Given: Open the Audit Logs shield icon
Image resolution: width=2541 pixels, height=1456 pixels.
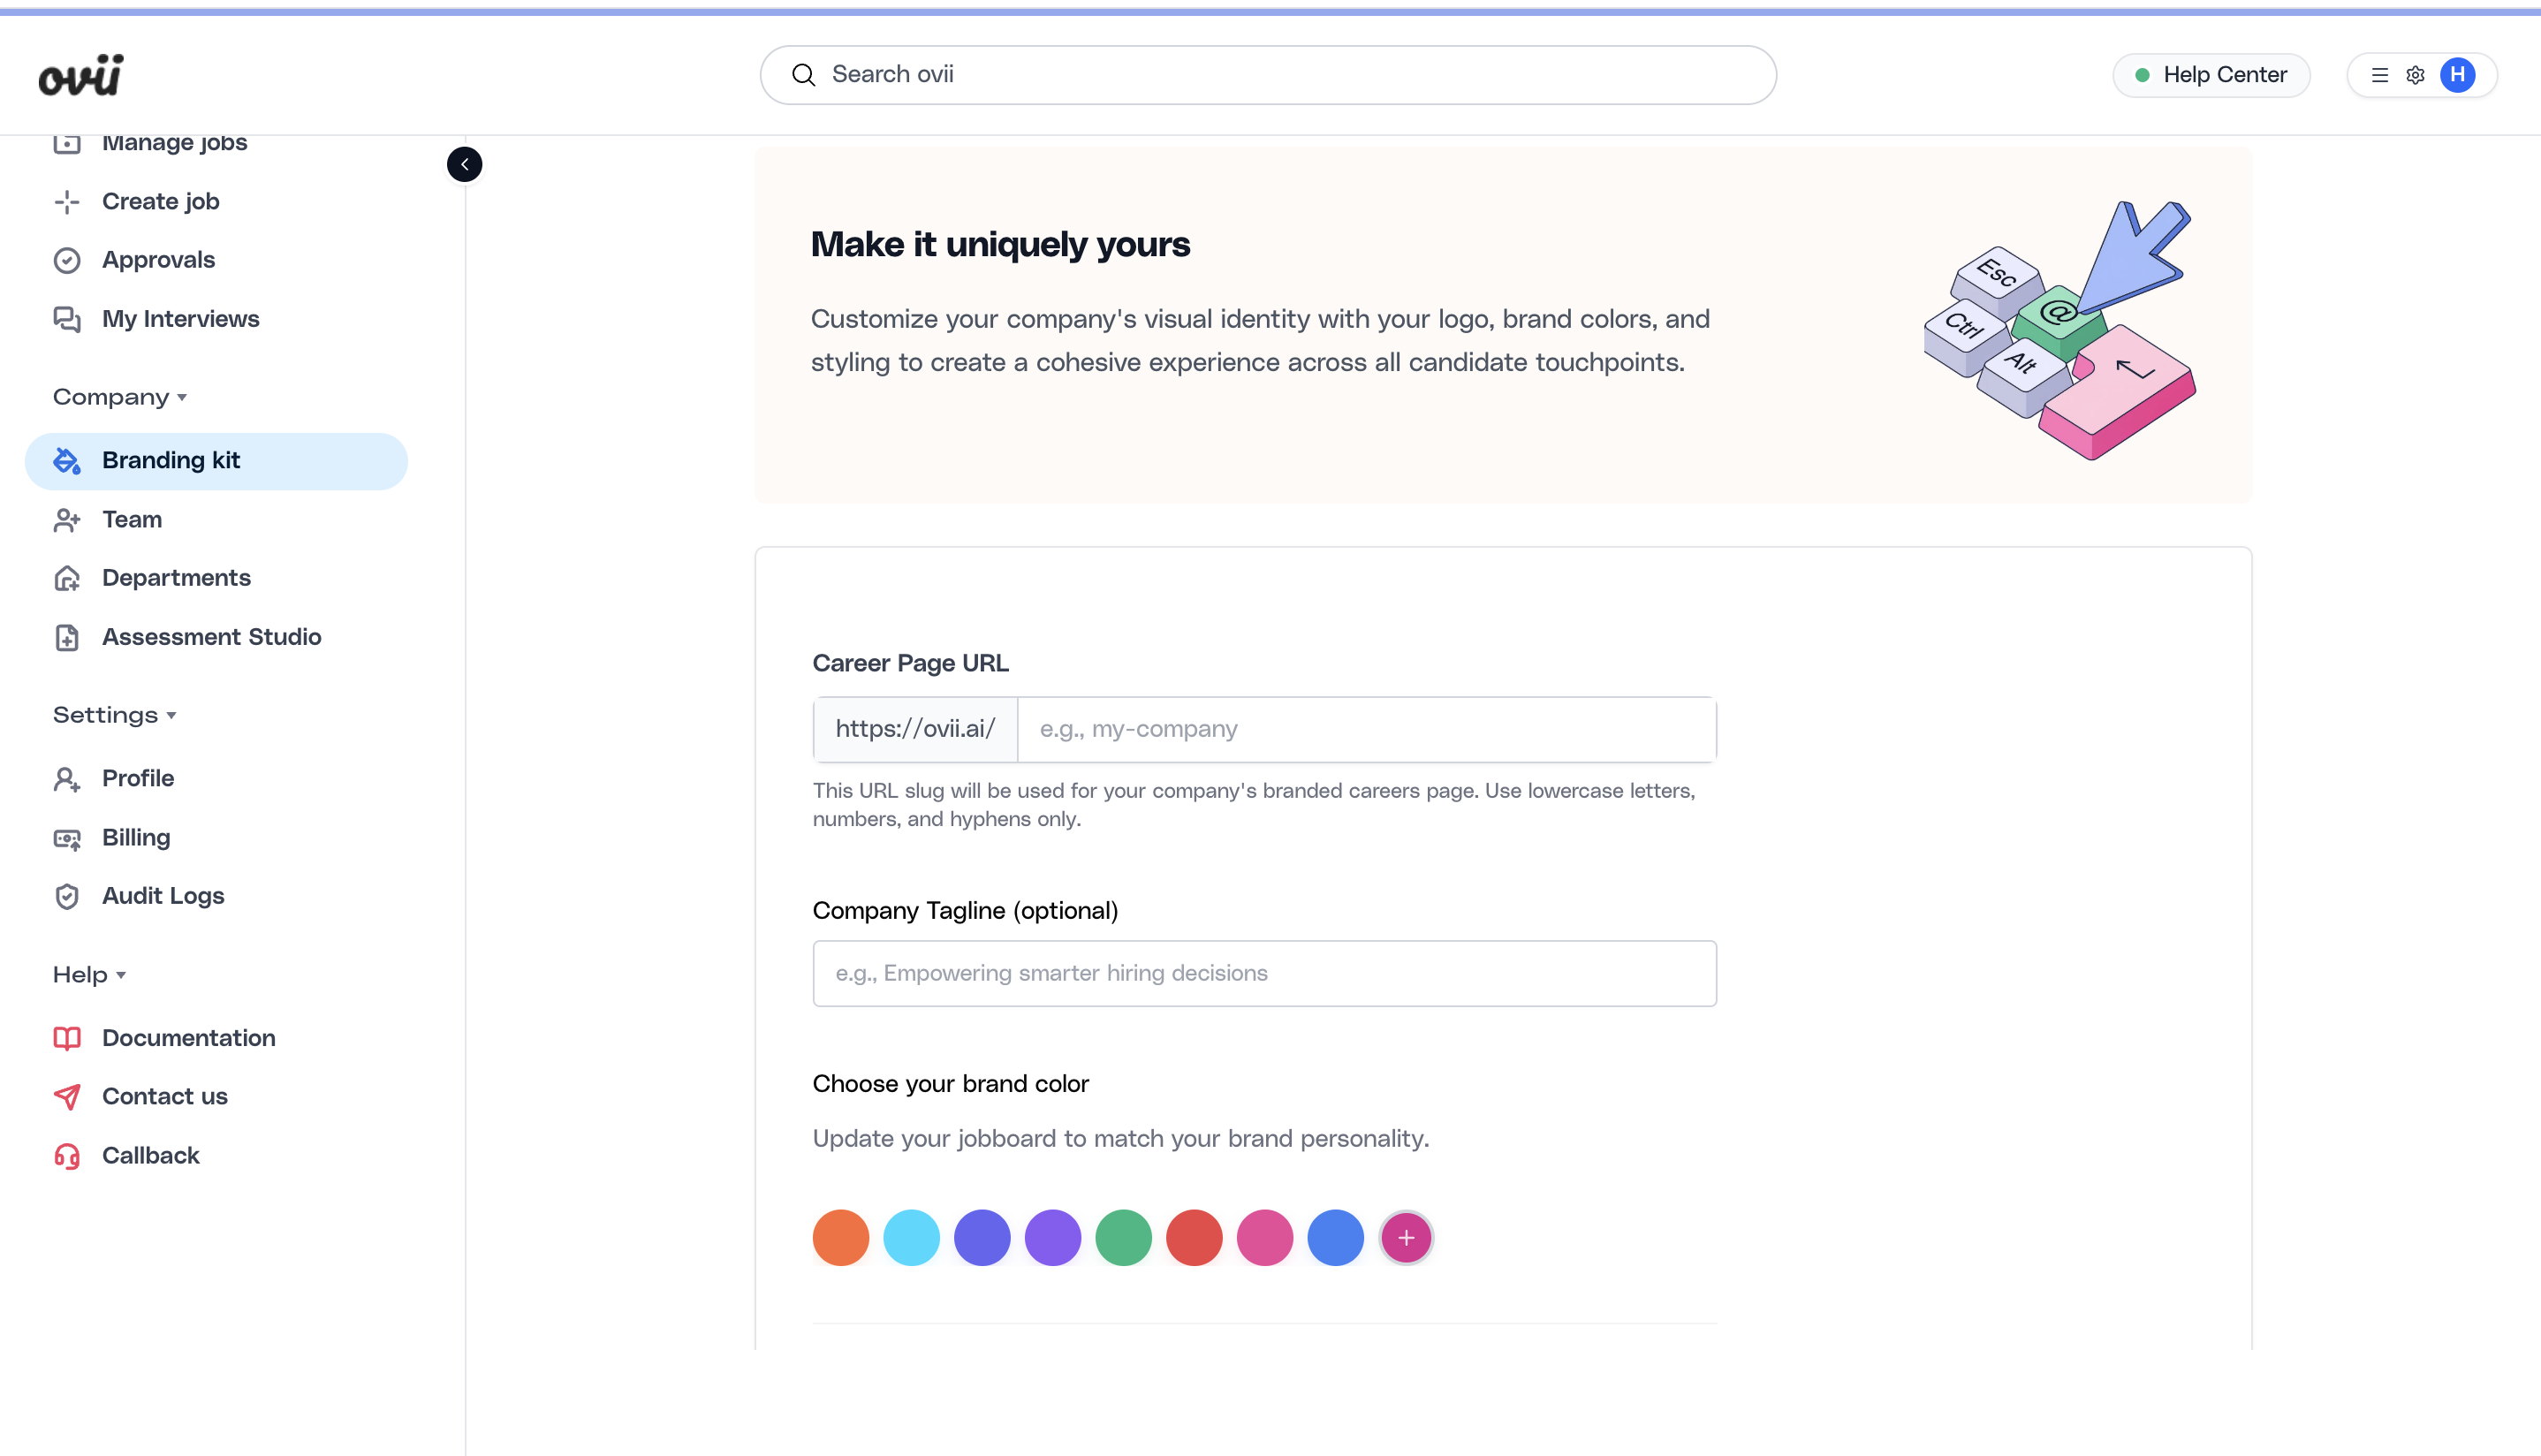Looking at the screenshot, I should click(x=66, y=896).
